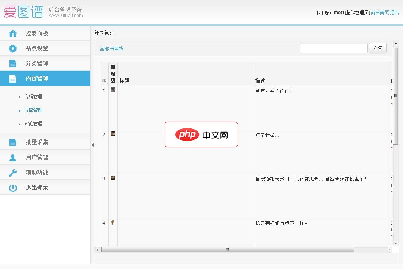Image resolution: width=403 pixels, height=269 pixels.
Task: Click the 退出登录 power icon
Action: coord(12,187)
